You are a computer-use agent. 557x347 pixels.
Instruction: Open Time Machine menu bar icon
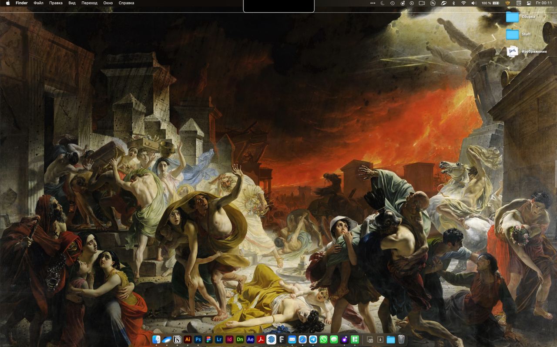392,3
